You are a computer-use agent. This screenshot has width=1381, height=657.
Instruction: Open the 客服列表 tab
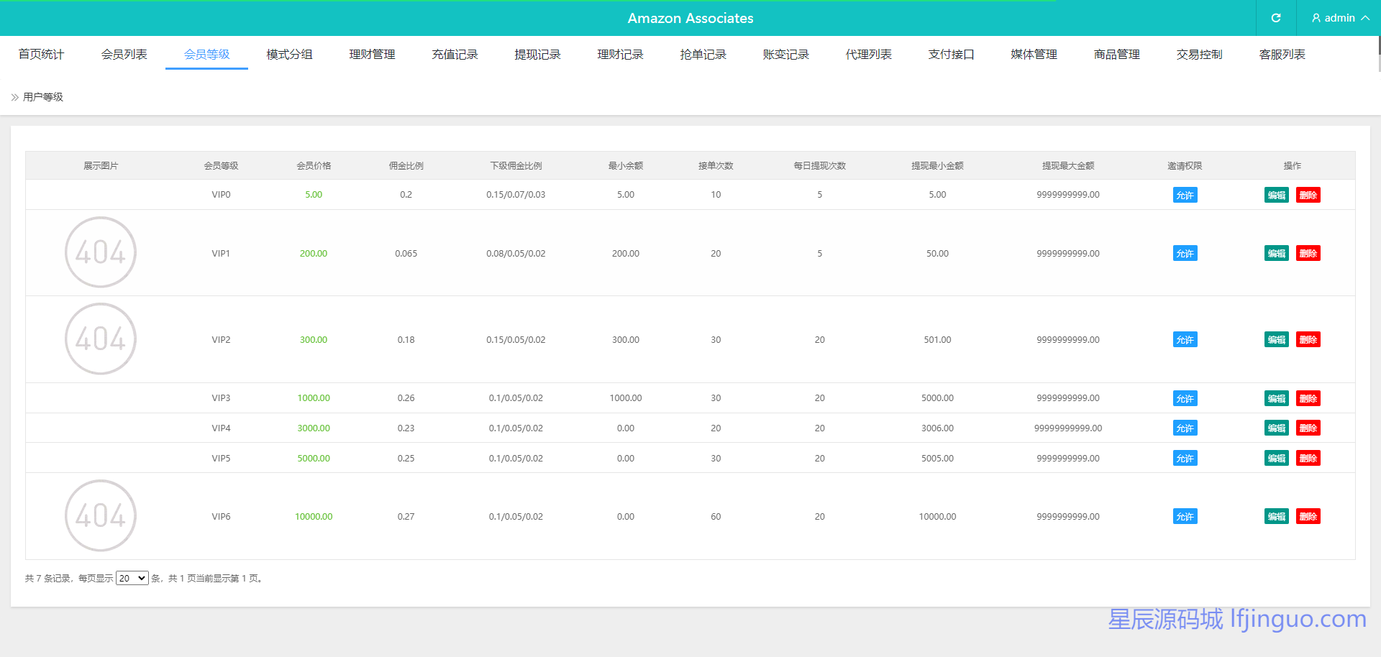tap(1282, 55)
